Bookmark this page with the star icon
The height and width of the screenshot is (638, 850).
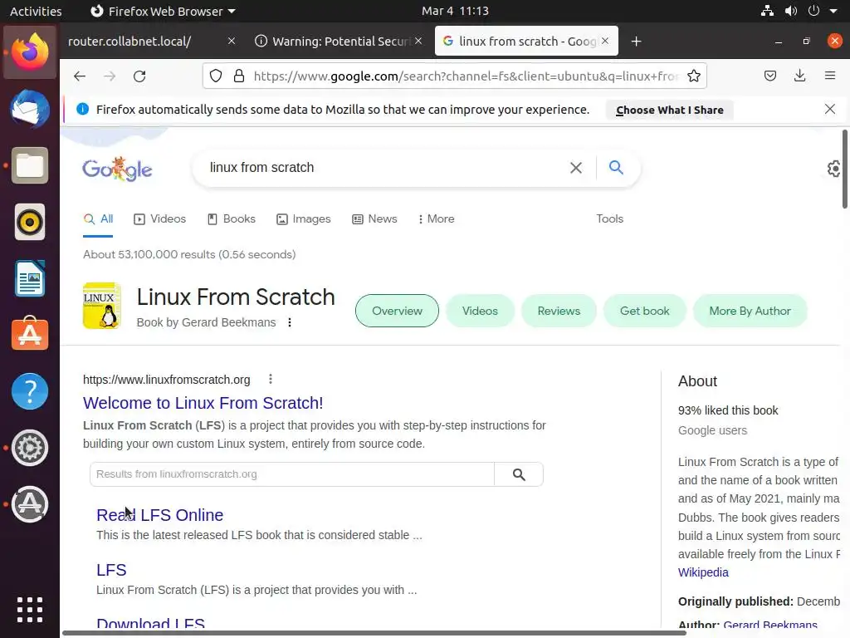coord(693,76)
